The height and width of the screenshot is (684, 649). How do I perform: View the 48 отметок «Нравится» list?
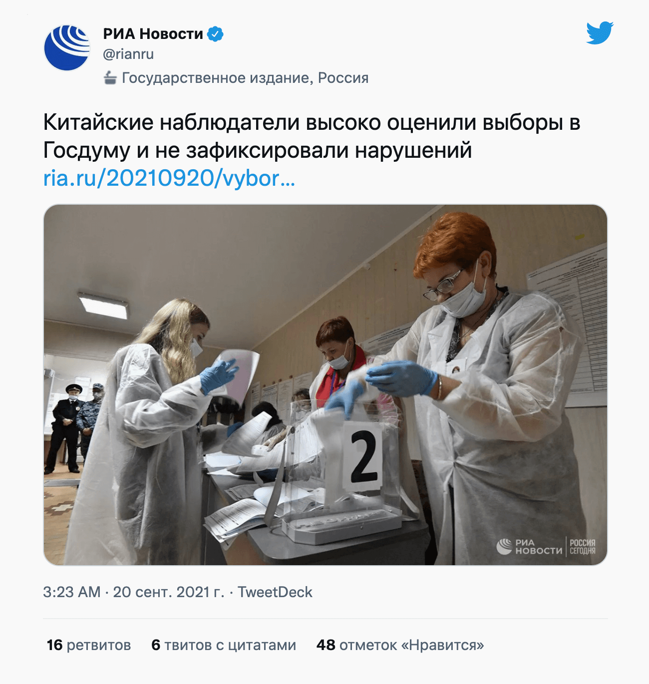(x=400, y=645)
